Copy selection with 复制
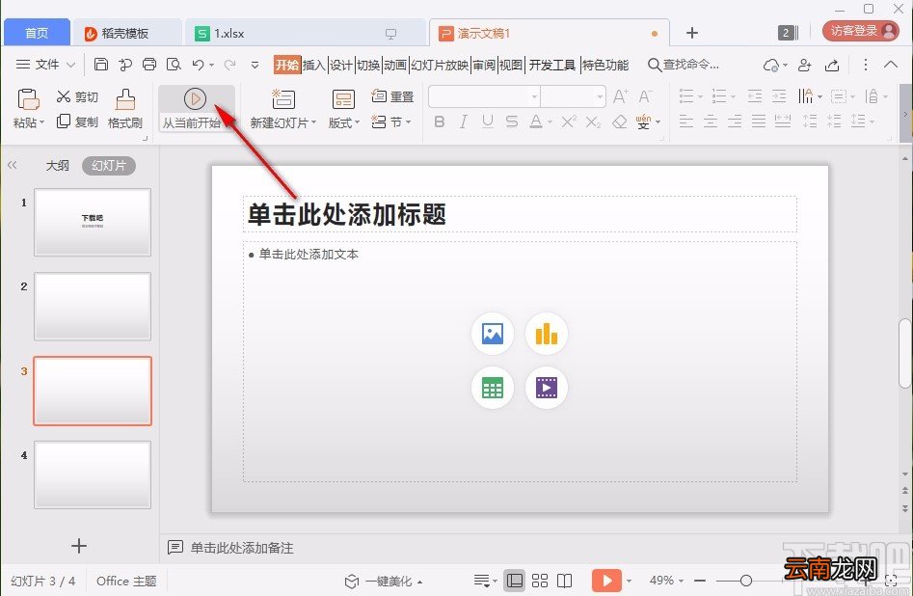This screenshot has width=913, height=596. (x=77, y=122)
